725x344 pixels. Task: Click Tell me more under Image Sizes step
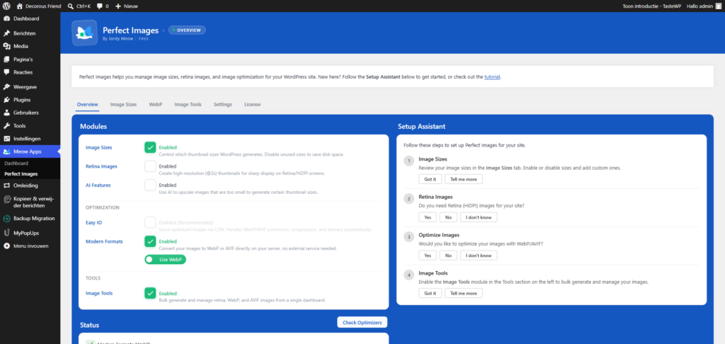[x=464, y=179]
